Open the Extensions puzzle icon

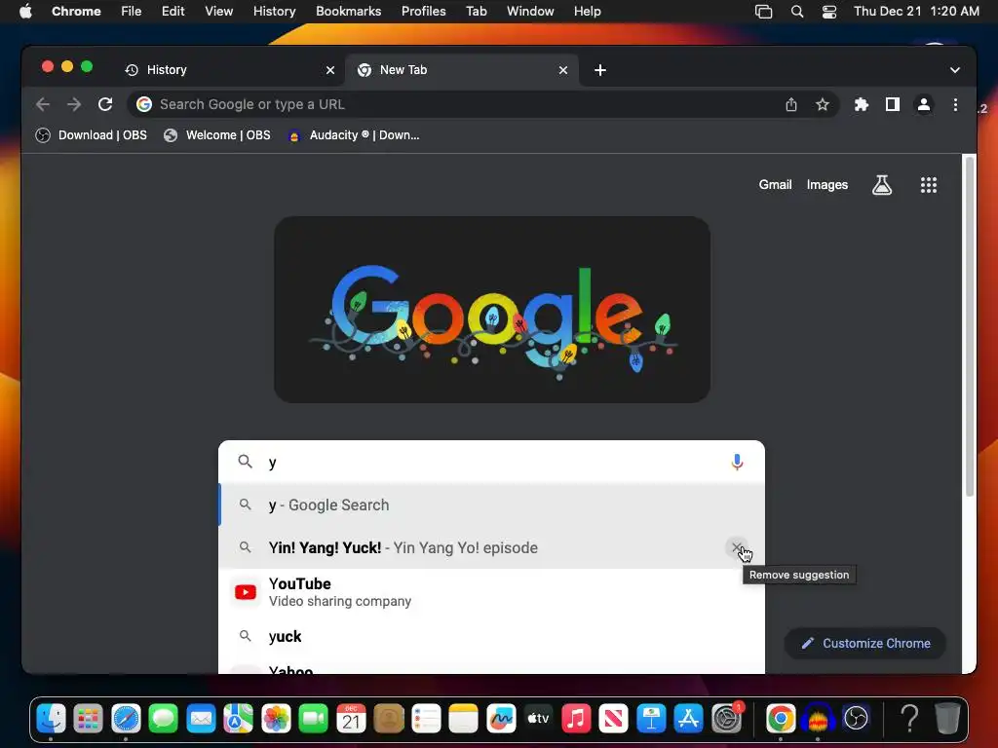click(x=862, y=104)
